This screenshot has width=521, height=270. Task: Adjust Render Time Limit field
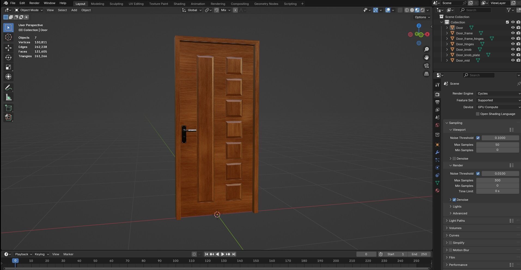[x=497, y=191]
